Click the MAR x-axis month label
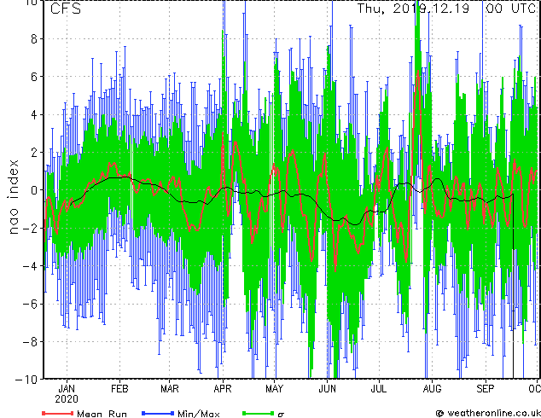541x418 pixels. pos(170,389)
